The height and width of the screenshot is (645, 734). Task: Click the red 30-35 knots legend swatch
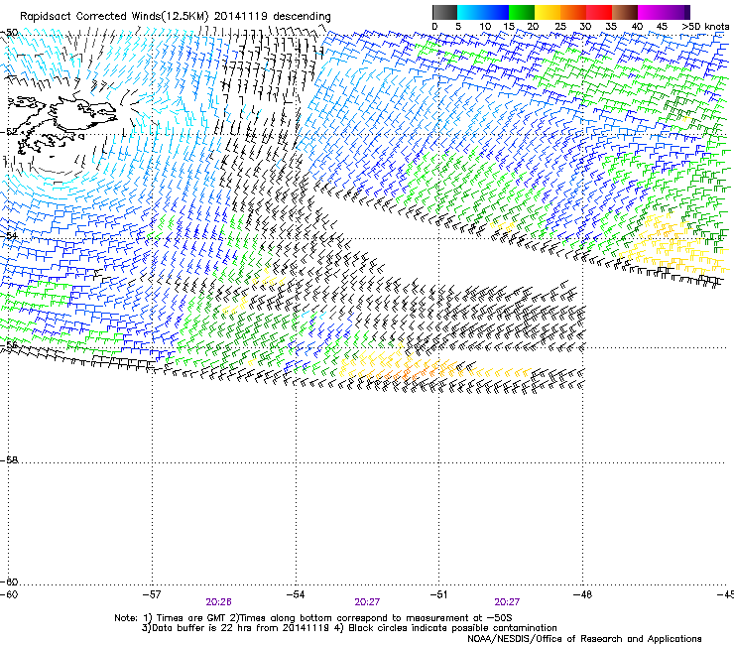coord(599,12)
